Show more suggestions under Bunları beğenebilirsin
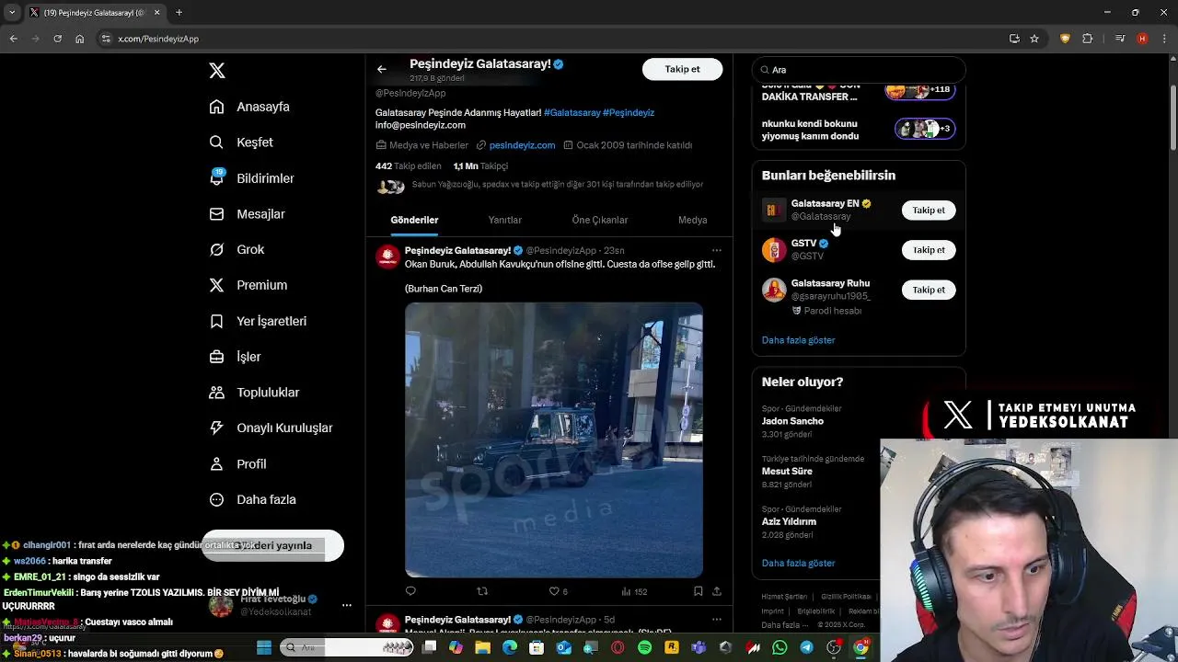 click(x=798, y=340)
